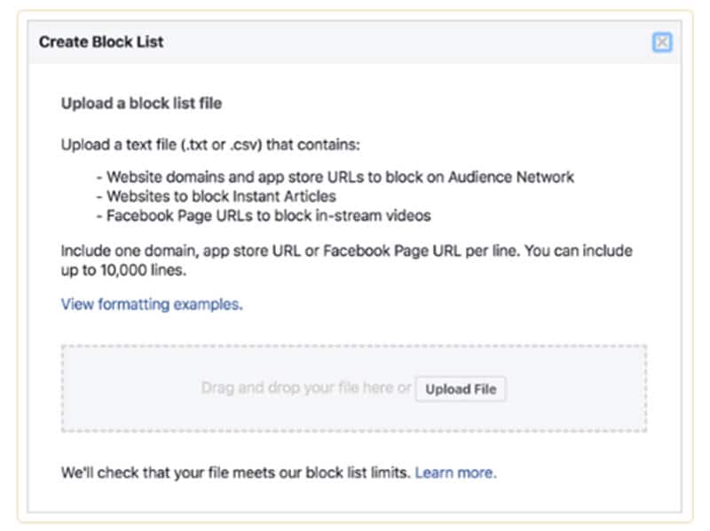Click the 'Websites to block Instant Articles' bullet
This screenshot has height=531, width=710.
pos(220,196)
